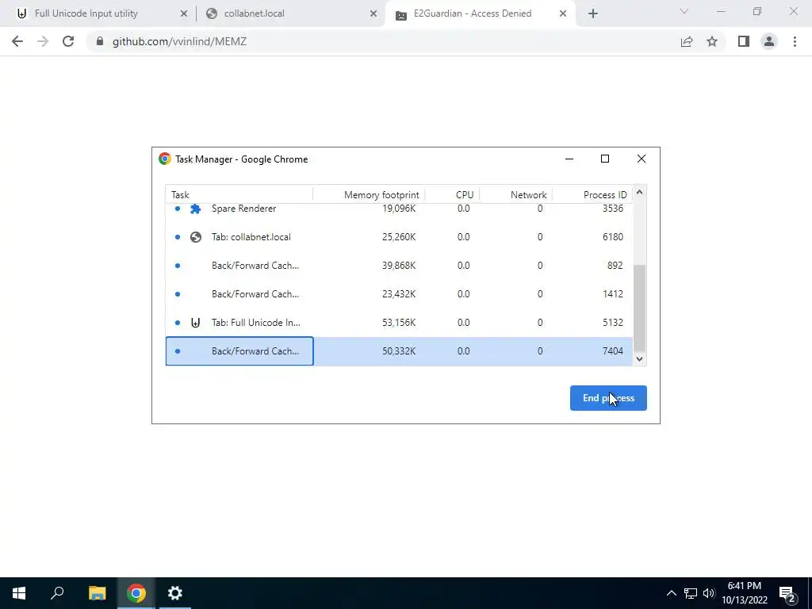The width and height of the screenshot is (812, 609).
Task: Close the Task Manager window
Action: pyautogui.click(x=641, y=159)
